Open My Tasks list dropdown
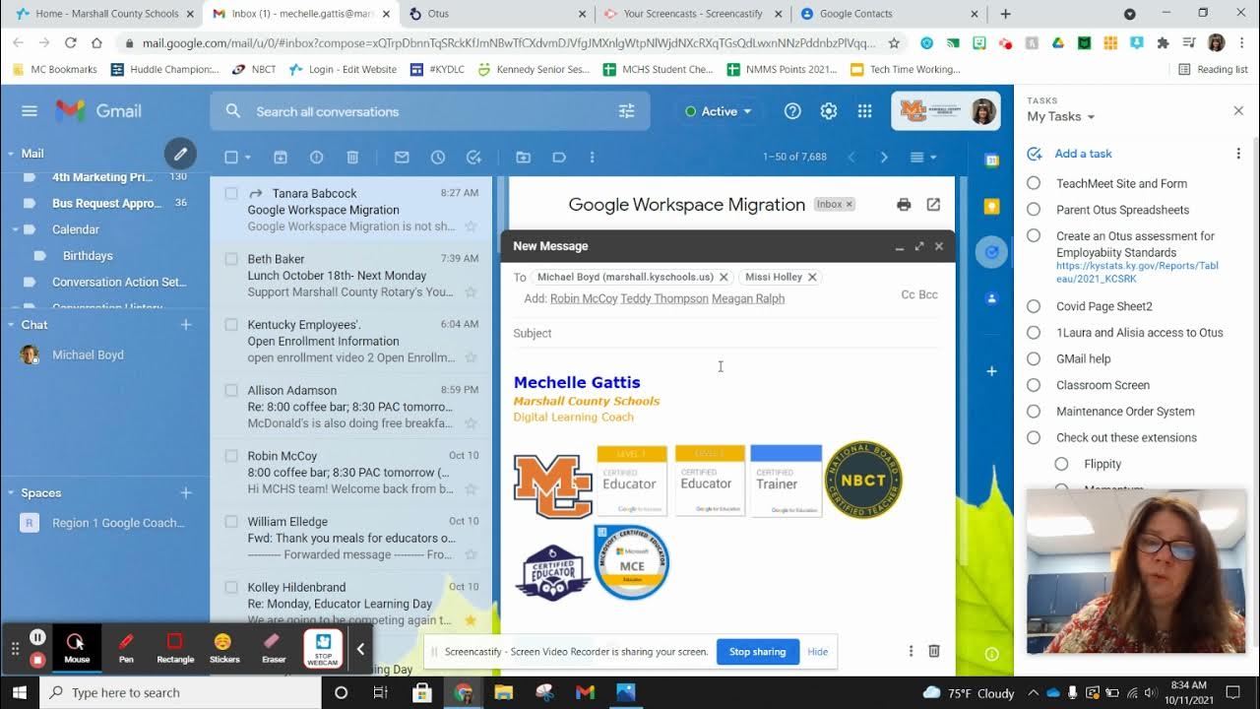The image size is (1260, 709). (1061, 116)
